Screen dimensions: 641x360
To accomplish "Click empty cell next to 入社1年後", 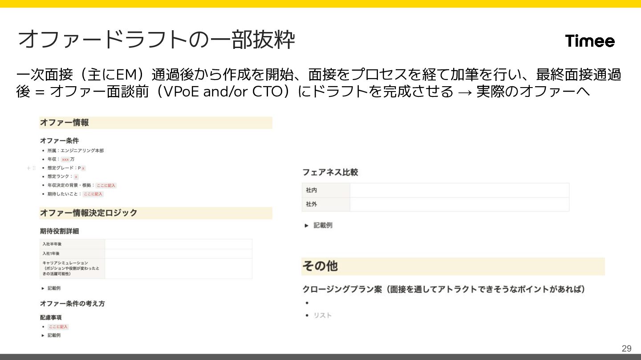I will (x=178, y=253).
